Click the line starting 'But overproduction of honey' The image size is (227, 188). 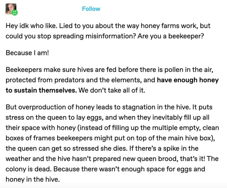point(109,107)
